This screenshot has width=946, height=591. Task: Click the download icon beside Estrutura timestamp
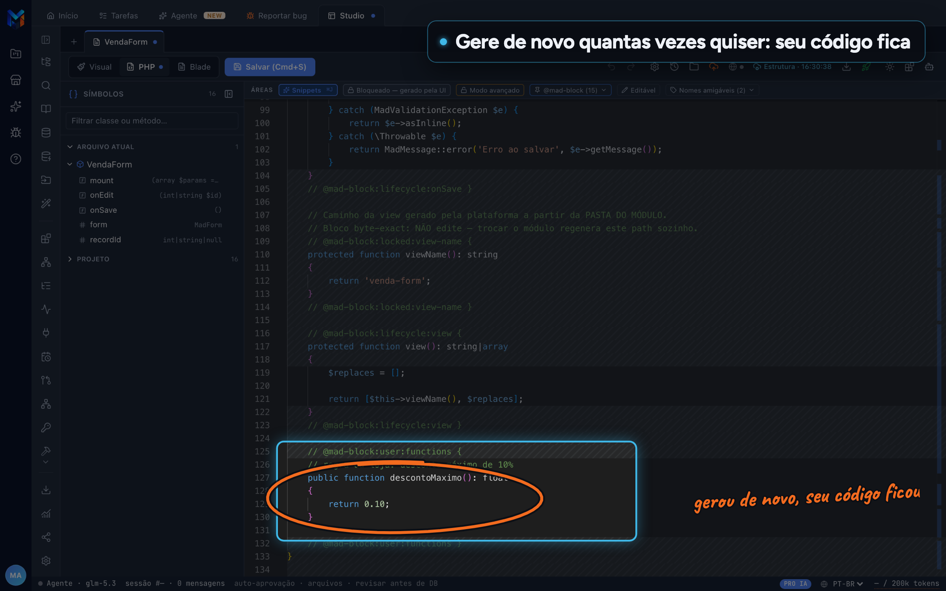[x=846, y=67]
